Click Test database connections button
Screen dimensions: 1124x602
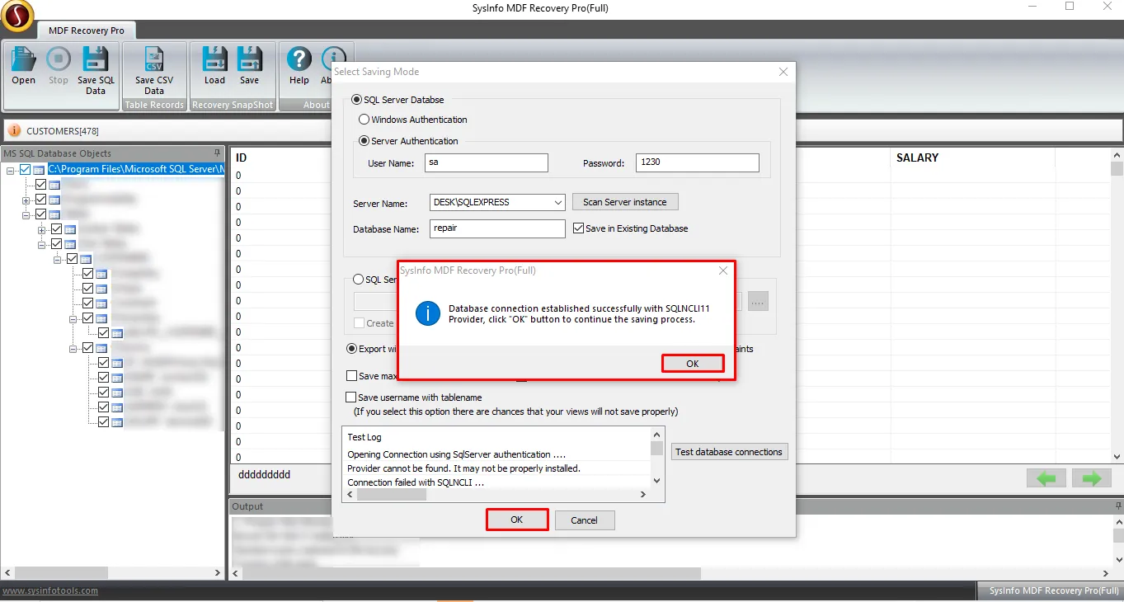(729, 452)
